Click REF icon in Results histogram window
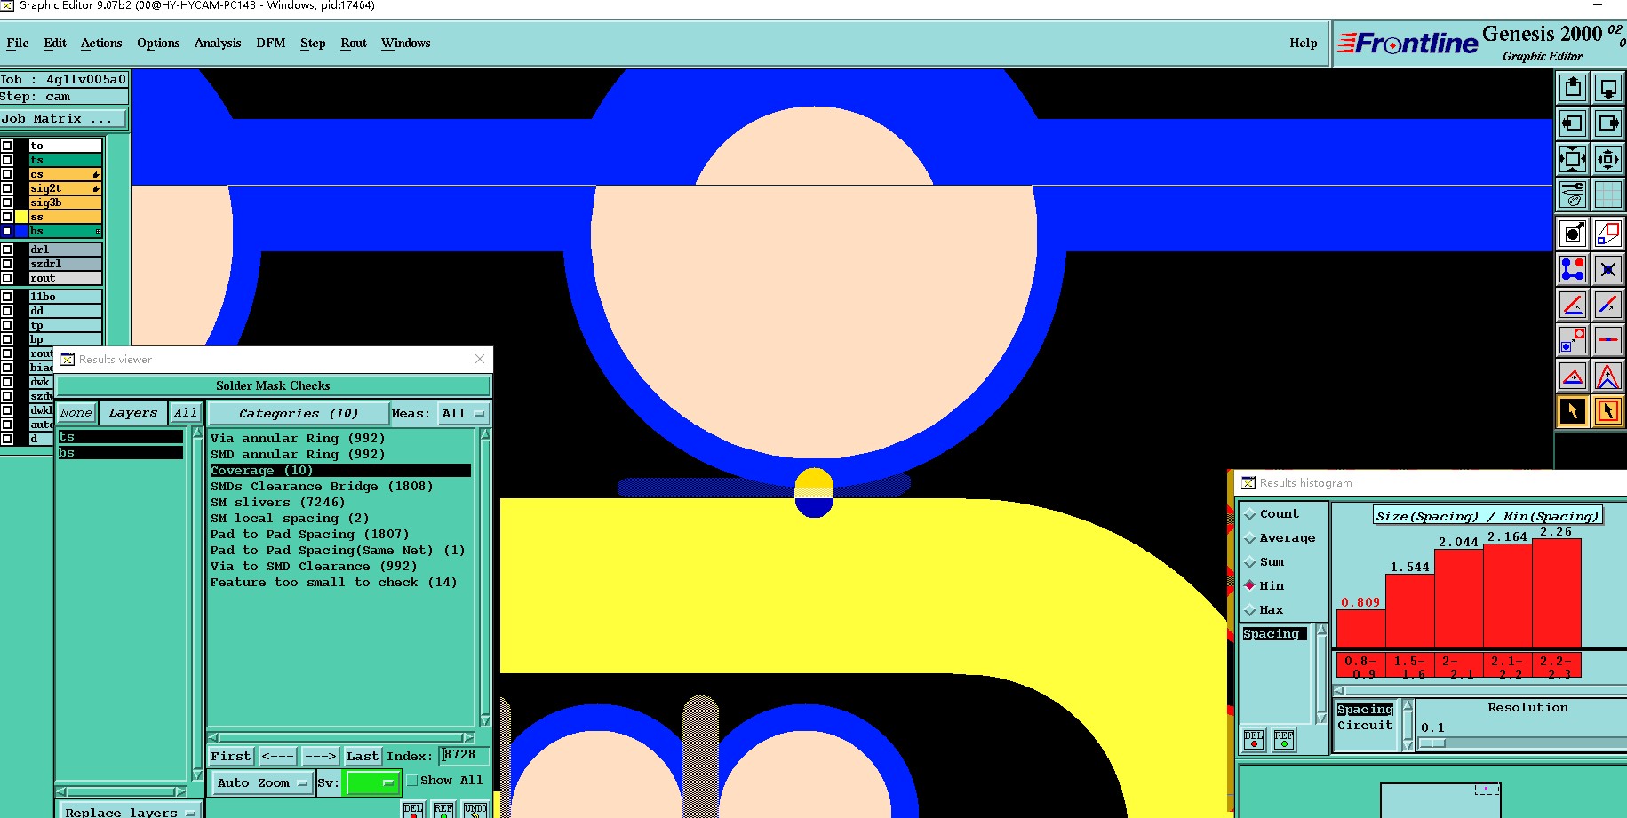The width and height of the screenshot is (1627, 818). tap(1284, 739)
